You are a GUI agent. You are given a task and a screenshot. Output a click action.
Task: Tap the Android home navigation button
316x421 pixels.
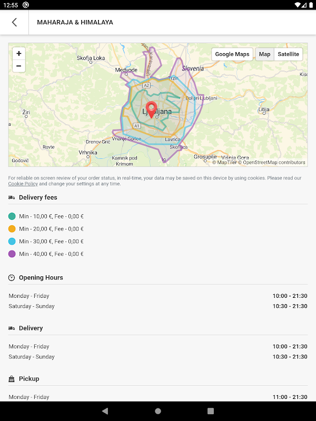158,411
